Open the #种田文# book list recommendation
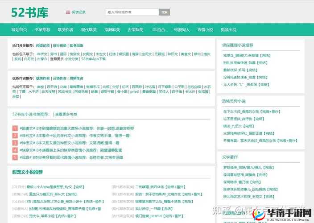Screen dimensions: 314x223 coord(69,143)
